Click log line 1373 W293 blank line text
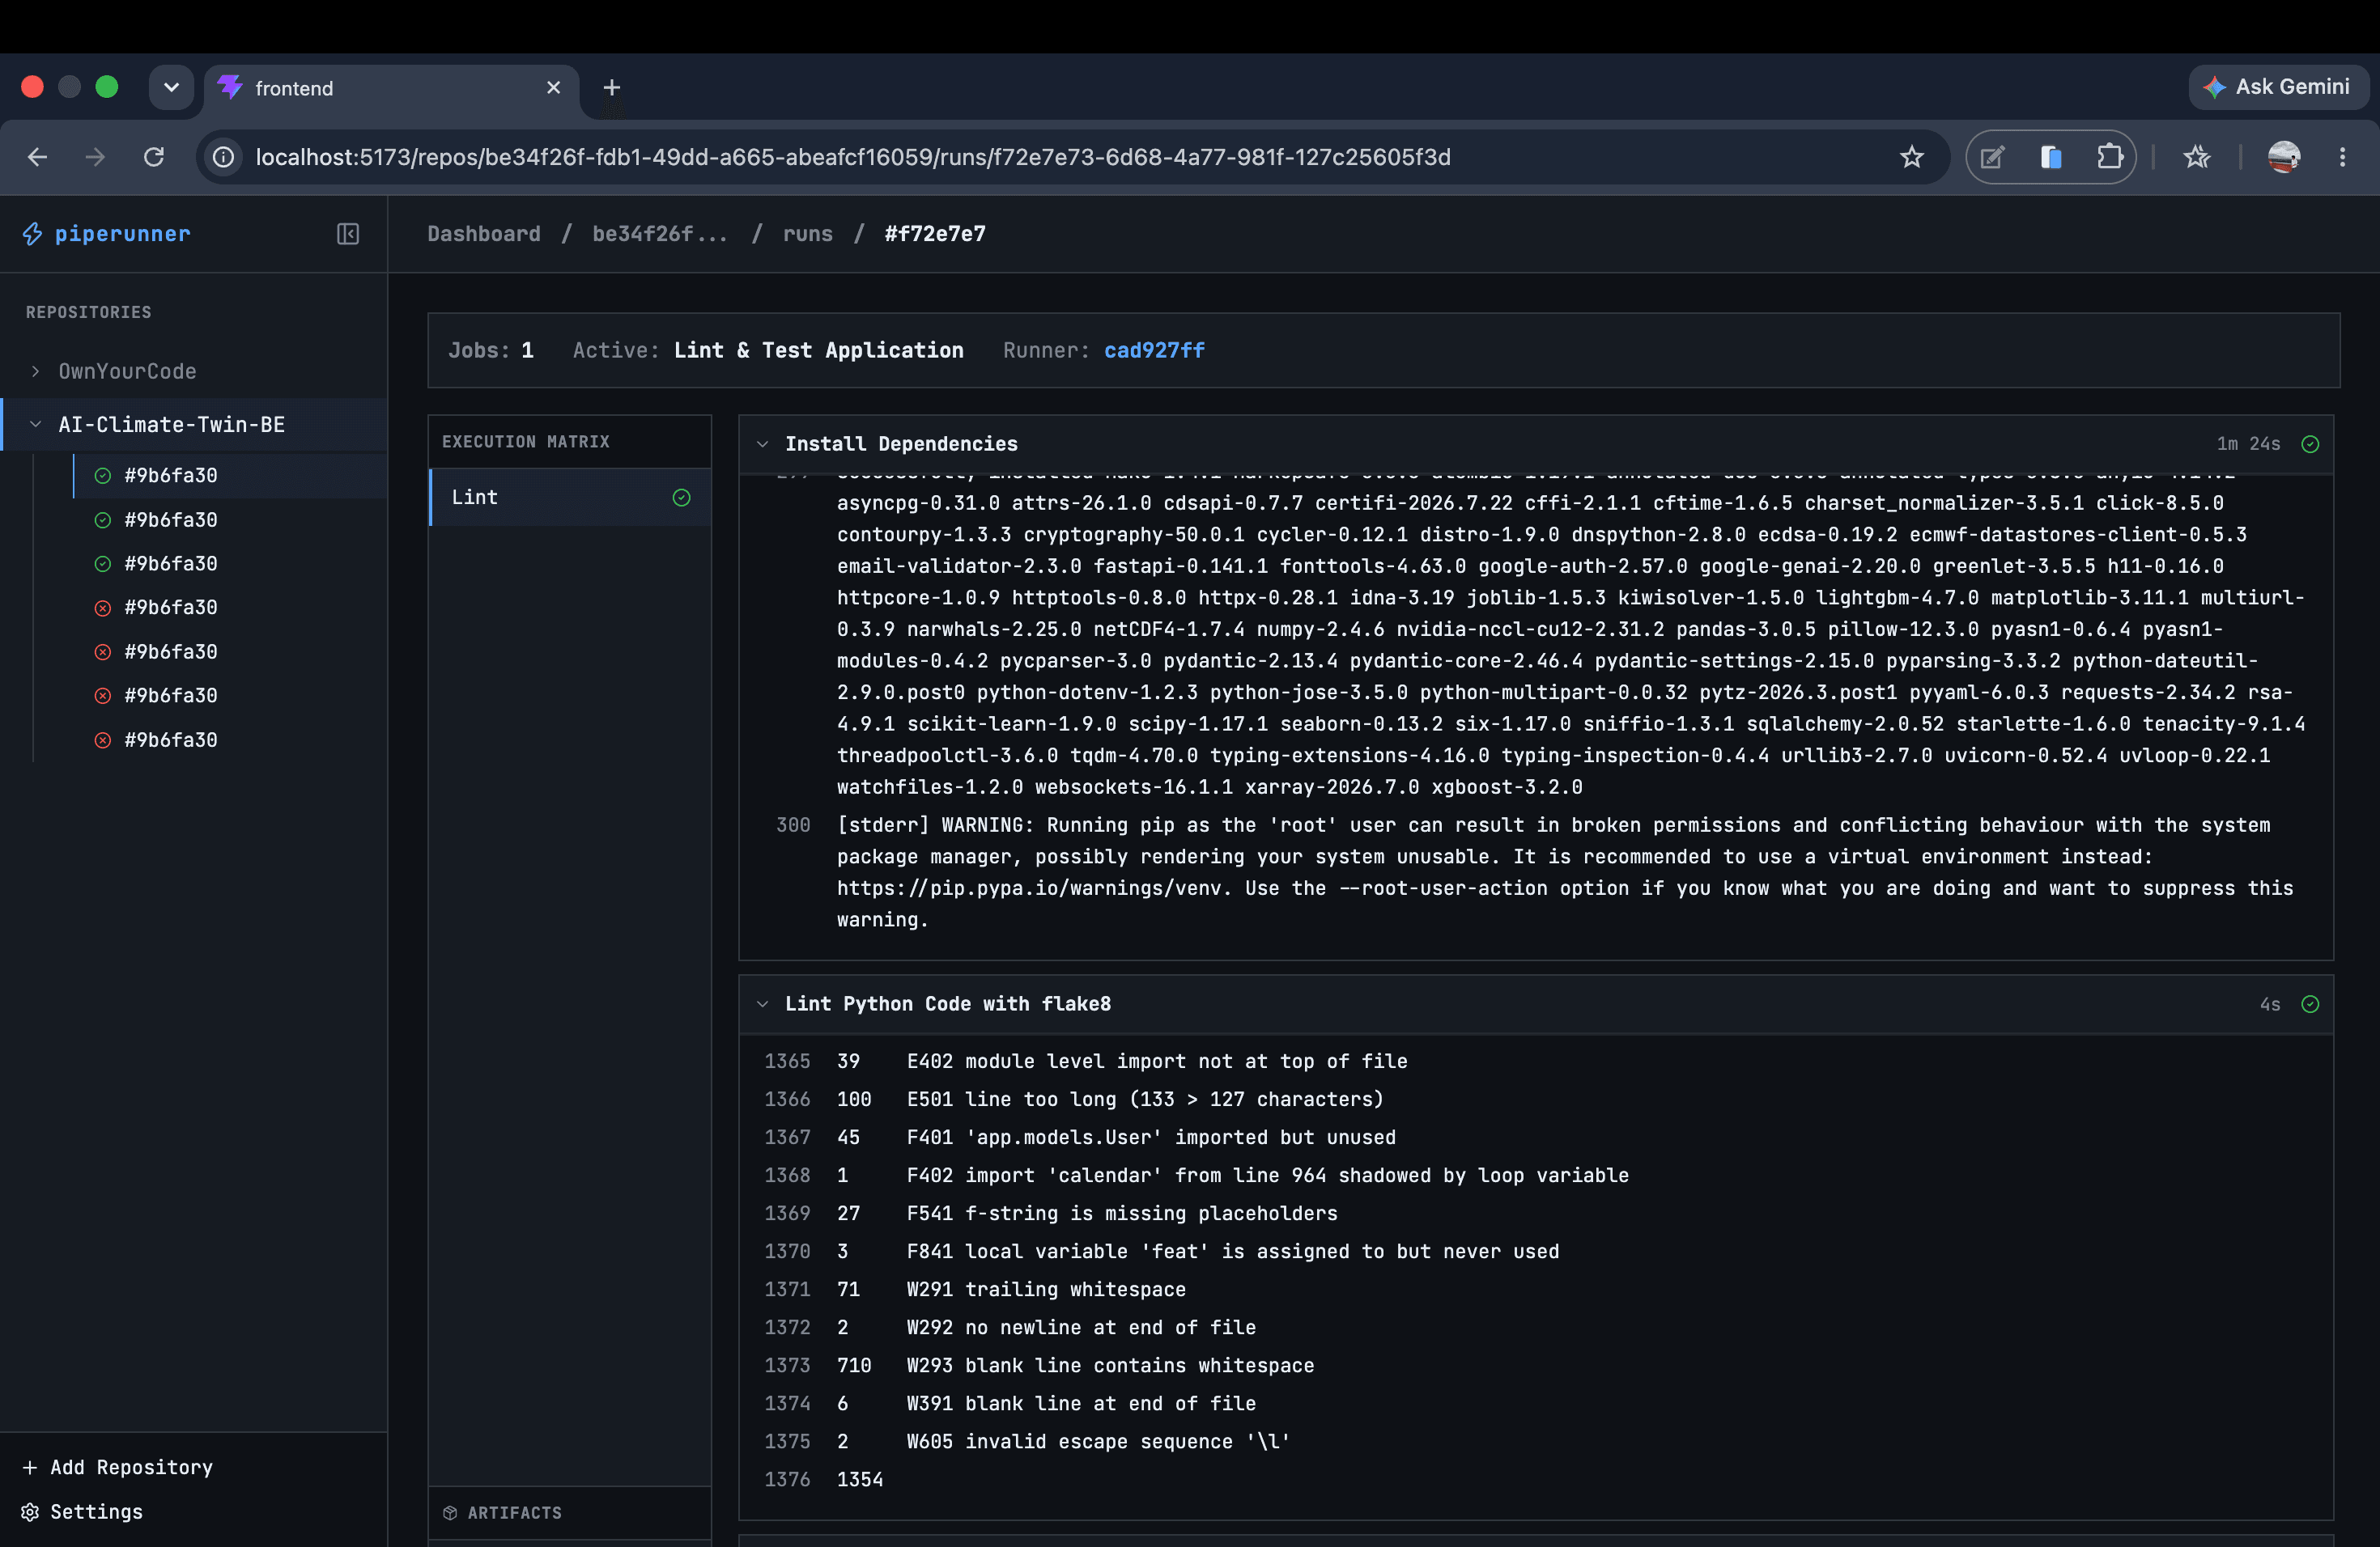2380x1547 pixels. click(1110, 1364)
